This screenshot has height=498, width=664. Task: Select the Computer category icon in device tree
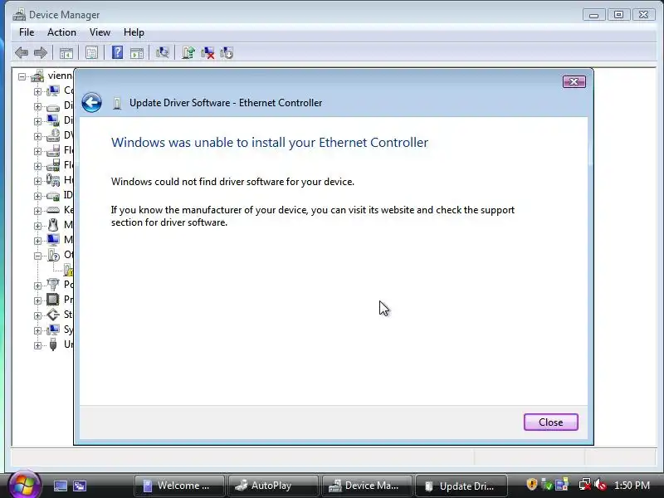tap(53, 90)
